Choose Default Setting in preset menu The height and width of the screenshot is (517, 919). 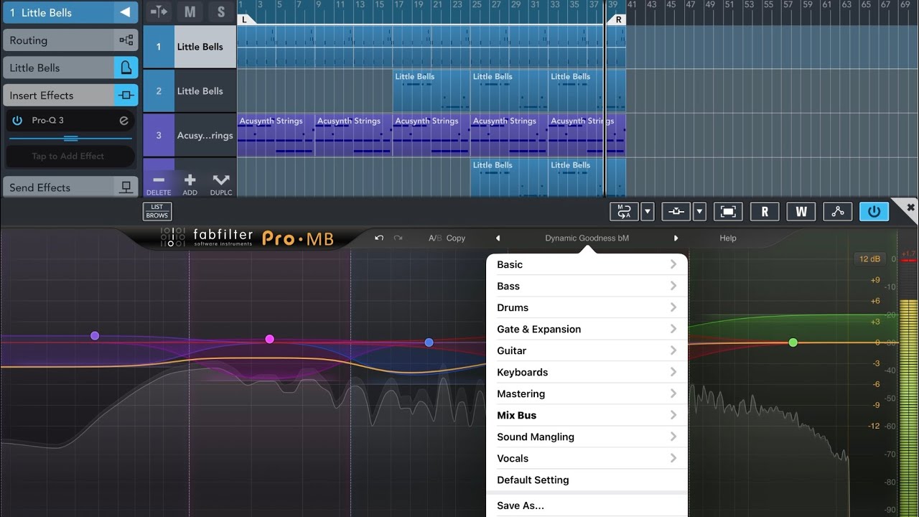pos(587,480)
